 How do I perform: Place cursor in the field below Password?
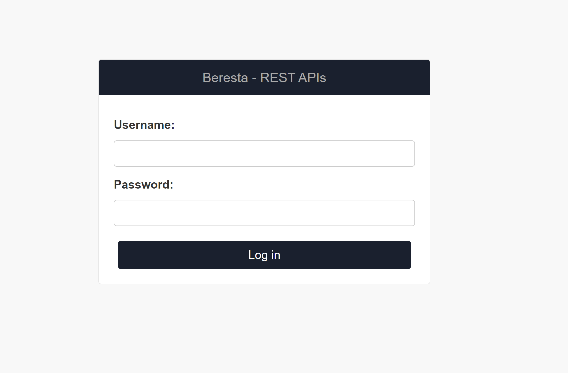click(264, 213)
